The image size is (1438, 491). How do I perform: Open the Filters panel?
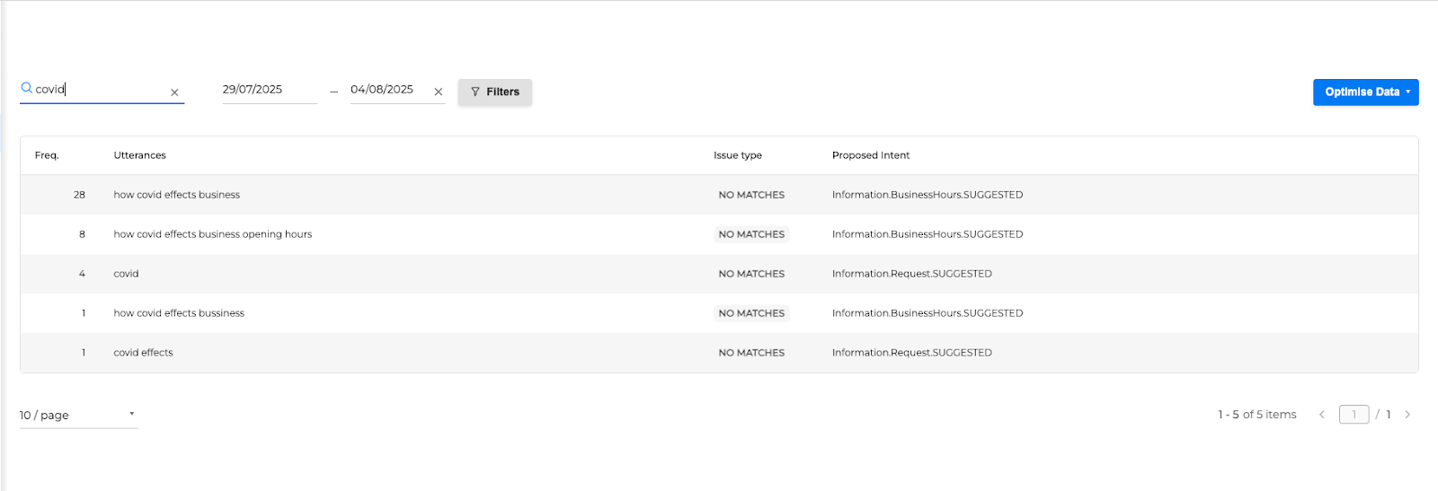pyautogui.click(x=495, y=92)
